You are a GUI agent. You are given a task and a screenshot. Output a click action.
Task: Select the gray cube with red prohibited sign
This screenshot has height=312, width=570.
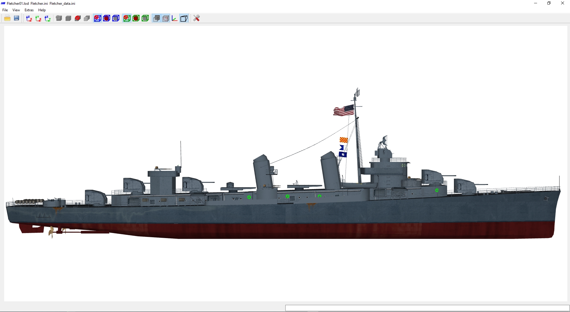[78, 18]
